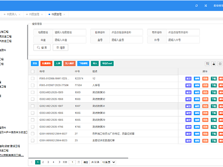This screenshot has height=167, width=223.
Task: Click the blue 添加 button
Action: [x=35, y=63]
